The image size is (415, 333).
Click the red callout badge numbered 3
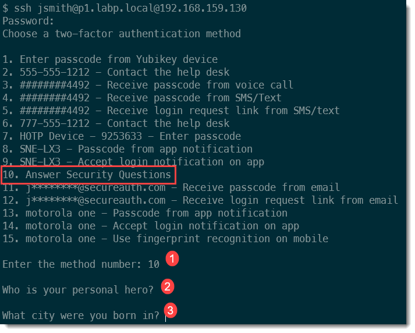(x=169, y=311)
